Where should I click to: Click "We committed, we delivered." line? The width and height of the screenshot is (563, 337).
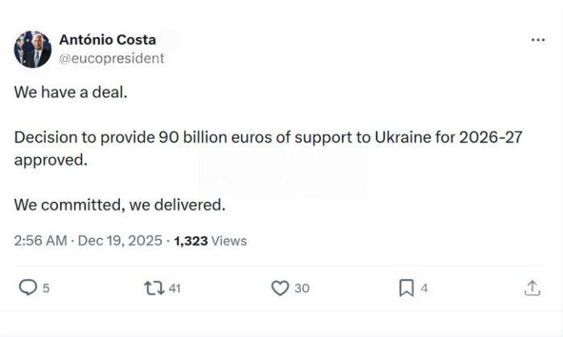pyautogui.click(x=120, y=205)
